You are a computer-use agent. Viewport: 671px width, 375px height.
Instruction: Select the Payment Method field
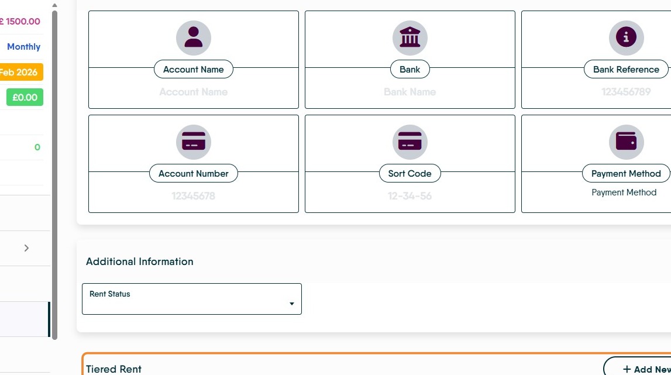click(624, 192)
